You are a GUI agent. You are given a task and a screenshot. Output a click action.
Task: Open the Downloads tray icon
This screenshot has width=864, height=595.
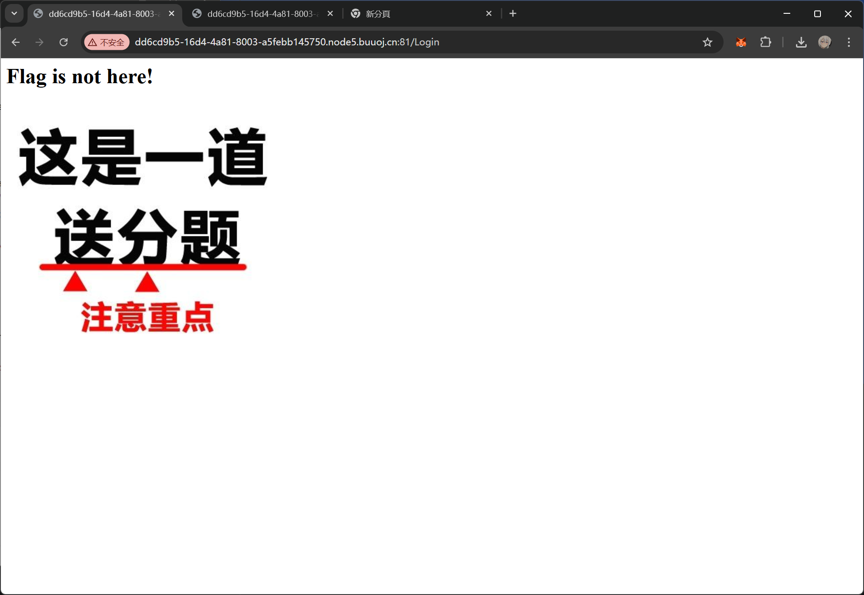tap(801, 42)
